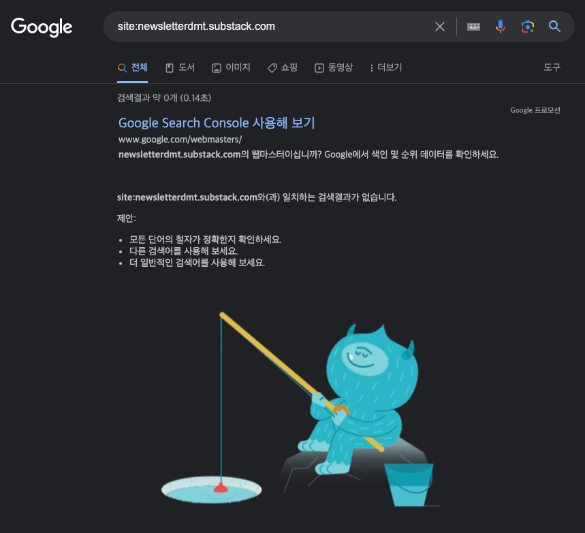Image resolution: width=585 pixels, height=533 pixels.
Task: Click the no-results message mentioning 일치하는 검색결과가 없습니다
Action: pyautogui.click(x=257, y=197)
